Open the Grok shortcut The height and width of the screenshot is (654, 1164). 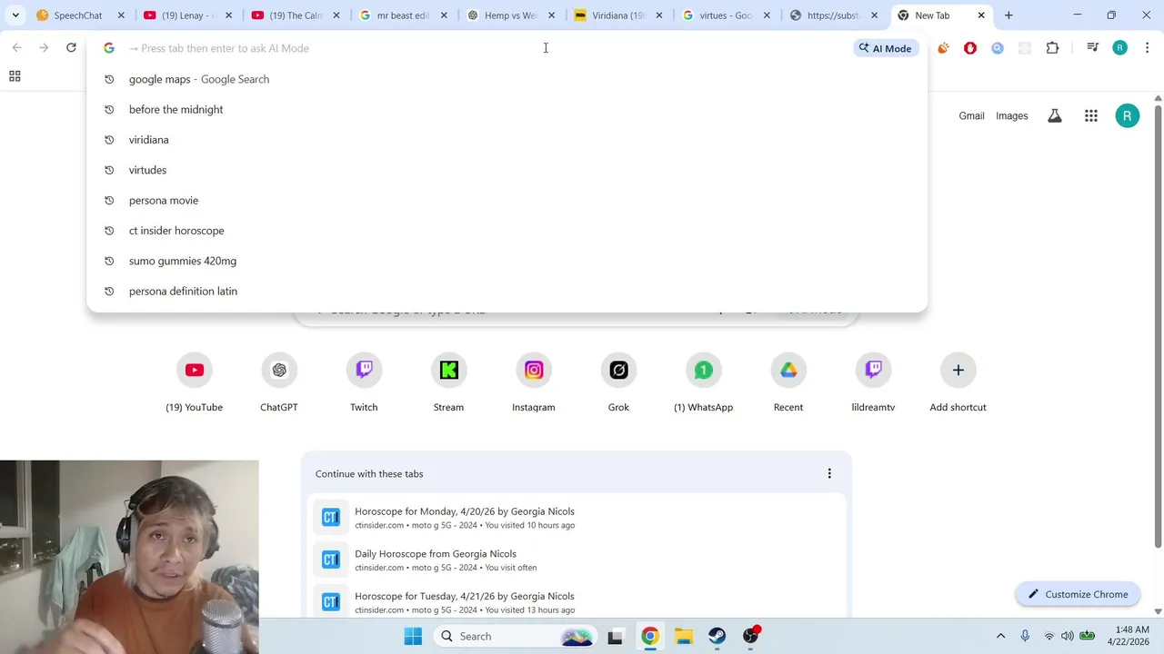[x=618, y=381]
